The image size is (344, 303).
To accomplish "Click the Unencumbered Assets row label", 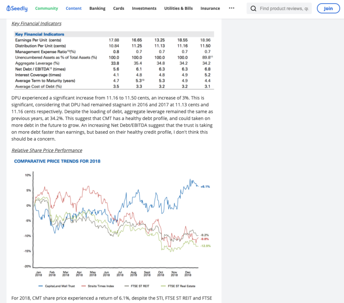I will point(56,58).
